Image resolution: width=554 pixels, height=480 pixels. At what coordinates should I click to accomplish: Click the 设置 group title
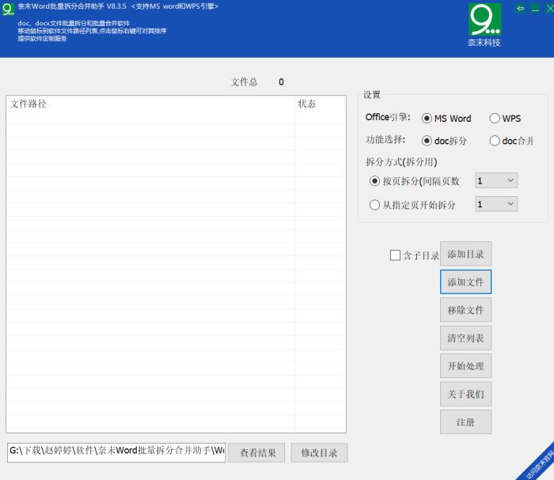(372, 95)
